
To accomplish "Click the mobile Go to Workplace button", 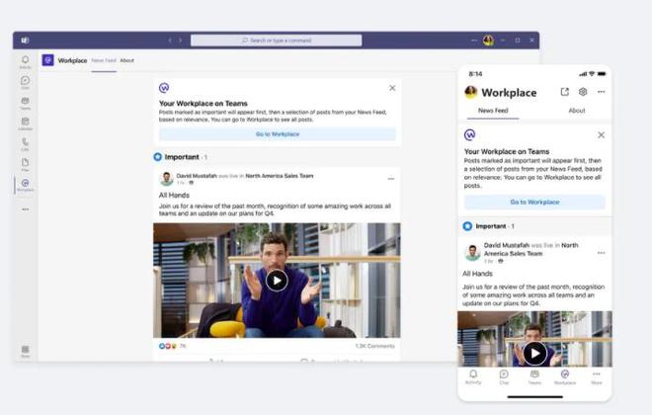I will pyautogui.click(x=534, y=203).
